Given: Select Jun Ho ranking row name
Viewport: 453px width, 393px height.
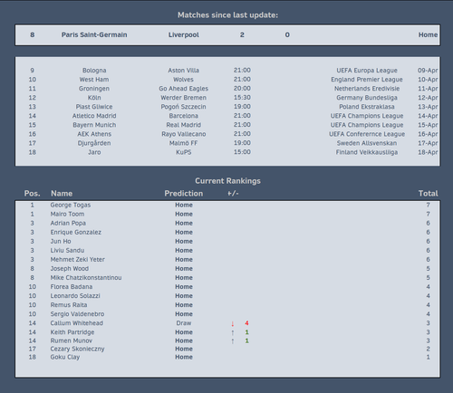Looking at the screenshot, I should (61, 241).
